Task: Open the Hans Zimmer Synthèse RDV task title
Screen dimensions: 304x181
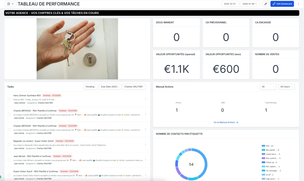Action: (x=27, y=96)
